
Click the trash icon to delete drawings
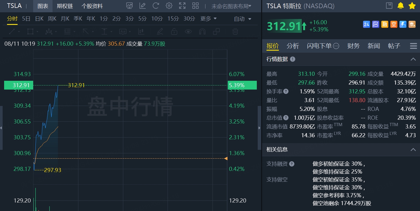pos(235,31)
